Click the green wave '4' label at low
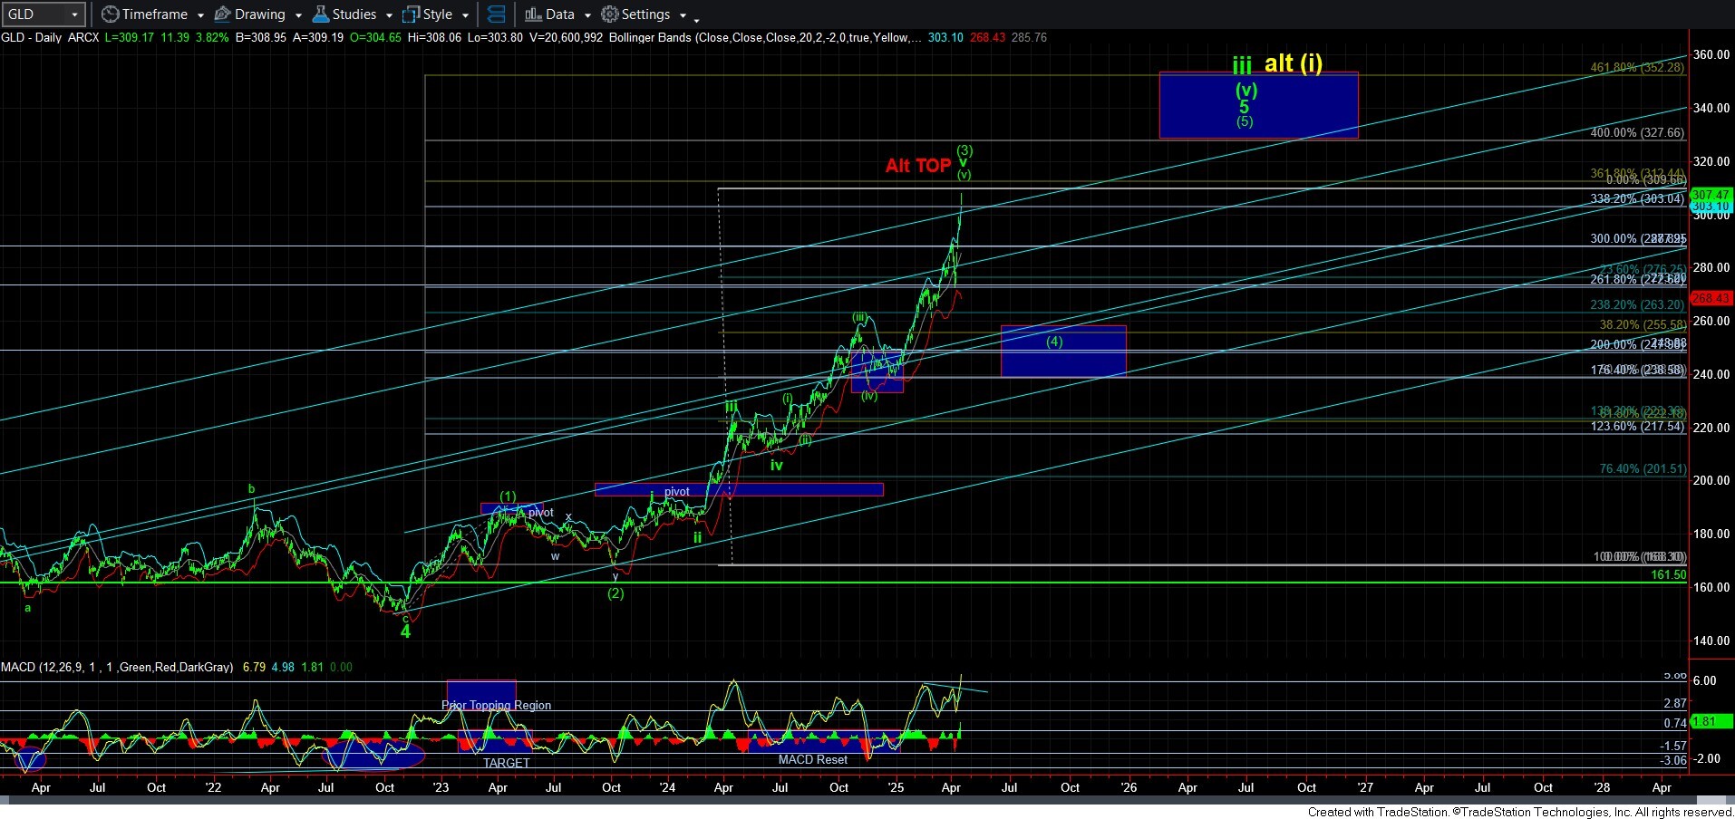 tap(405, 631)
